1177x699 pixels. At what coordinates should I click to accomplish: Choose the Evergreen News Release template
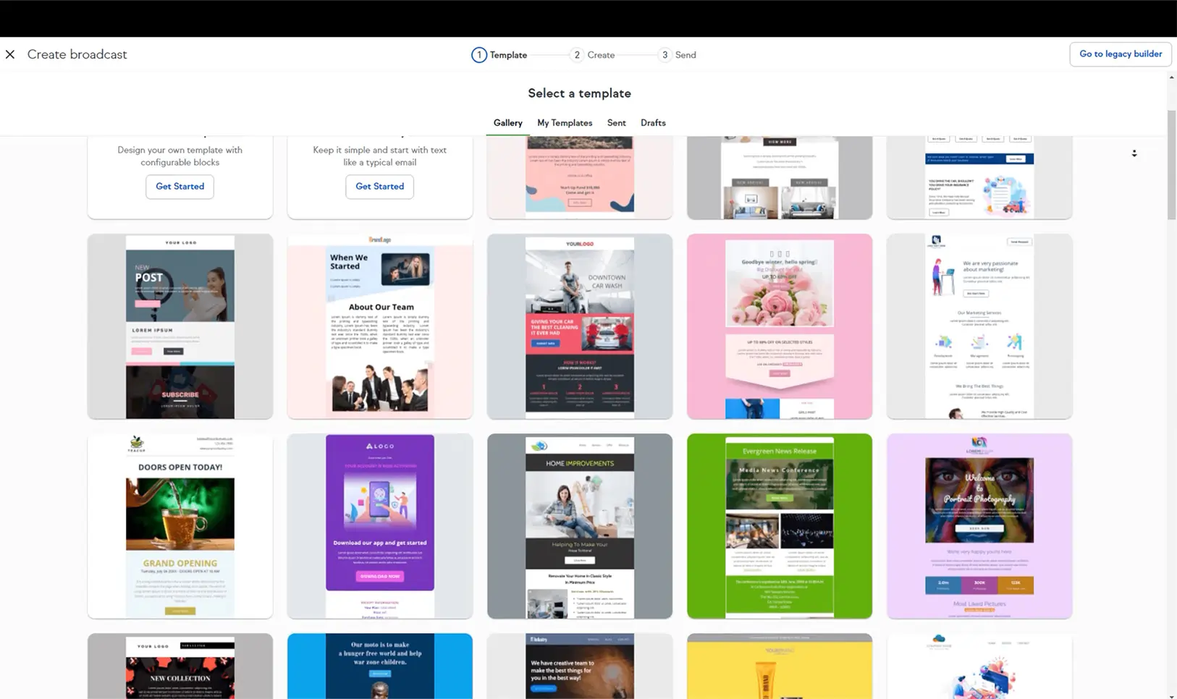point(780,526)
